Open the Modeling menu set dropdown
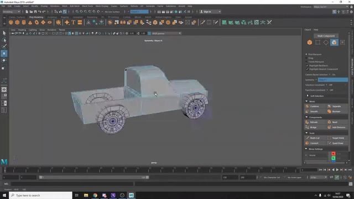The image size is (354, 199). (x=11, y=12)
